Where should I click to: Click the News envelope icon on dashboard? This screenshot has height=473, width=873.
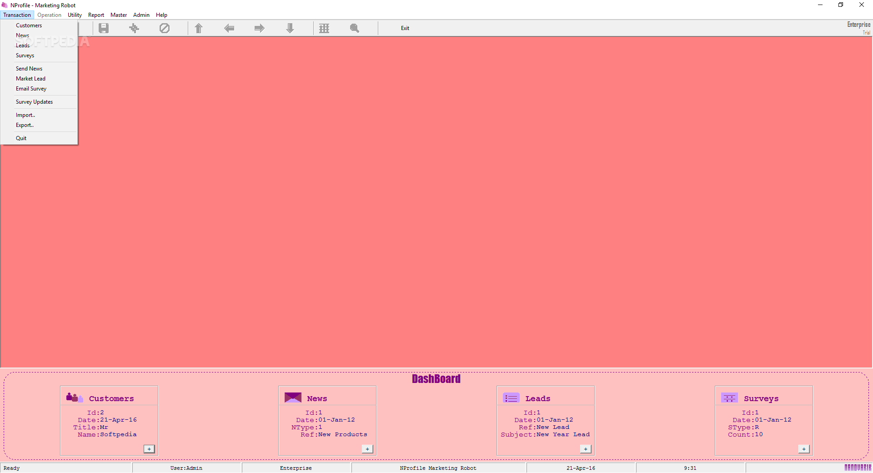coord(293,398)
